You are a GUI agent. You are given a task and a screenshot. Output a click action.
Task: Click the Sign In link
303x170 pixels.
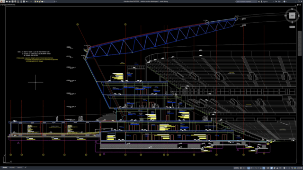[x=265, y=1]
